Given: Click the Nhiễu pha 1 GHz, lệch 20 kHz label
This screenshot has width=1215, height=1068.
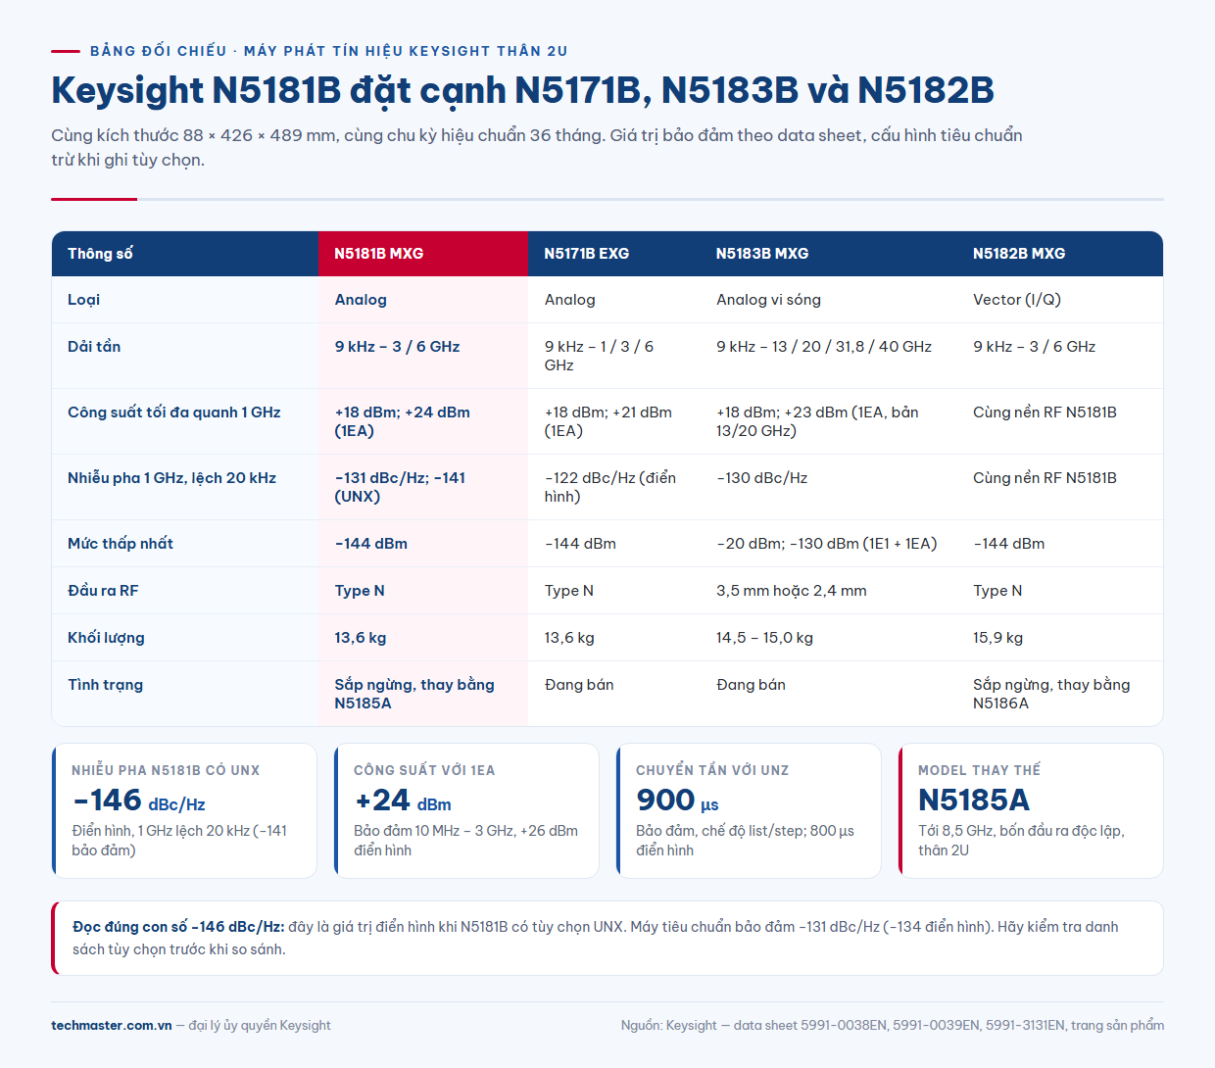Looking at the screenshot, I should (171, 478).
